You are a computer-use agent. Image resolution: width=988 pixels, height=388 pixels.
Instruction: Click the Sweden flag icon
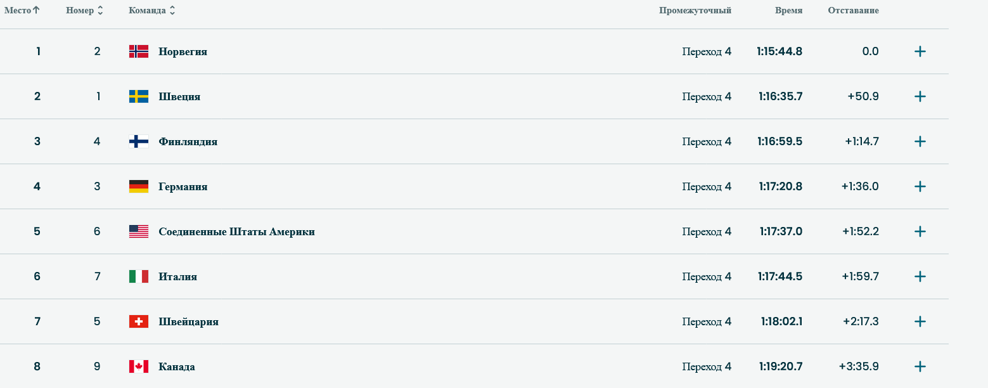point(139,96)
